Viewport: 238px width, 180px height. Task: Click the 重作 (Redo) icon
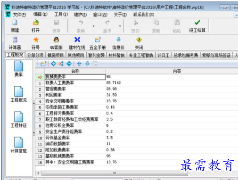click(107, 23)
